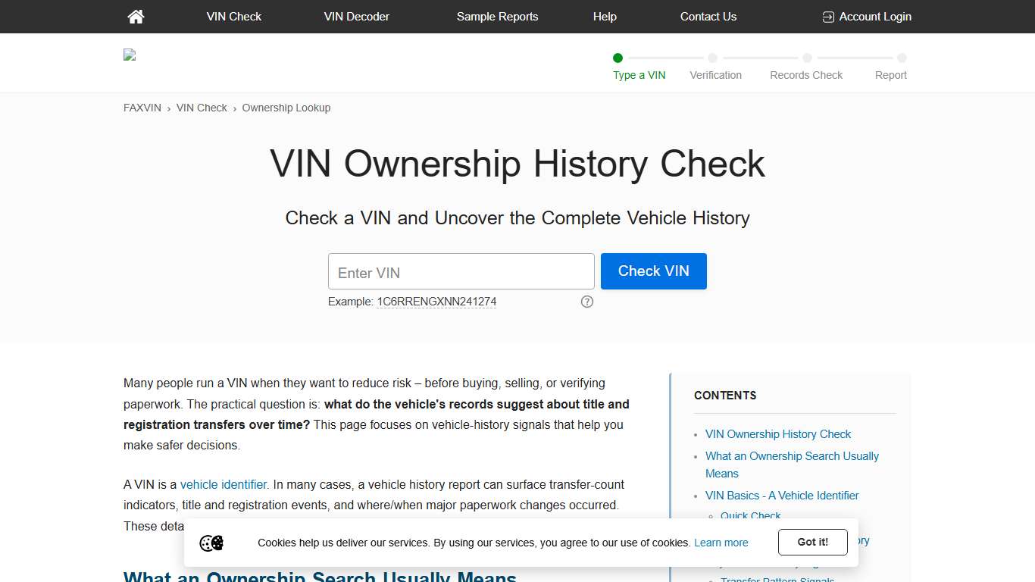Open Contact Us
The height and width of the screenshot is (582, 1035).
point(708,16)
